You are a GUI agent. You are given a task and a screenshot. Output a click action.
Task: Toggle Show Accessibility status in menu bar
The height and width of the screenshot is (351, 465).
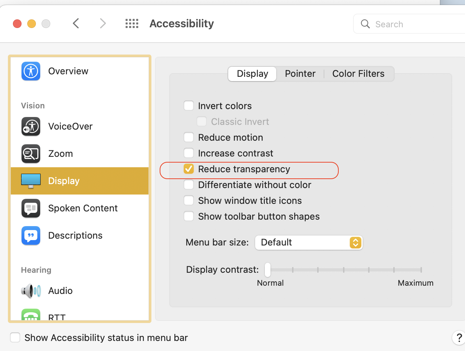15,338
